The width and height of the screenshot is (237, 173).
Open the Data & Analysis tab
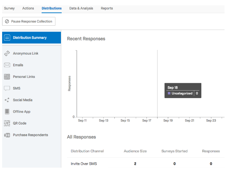[x=81, y=8]
